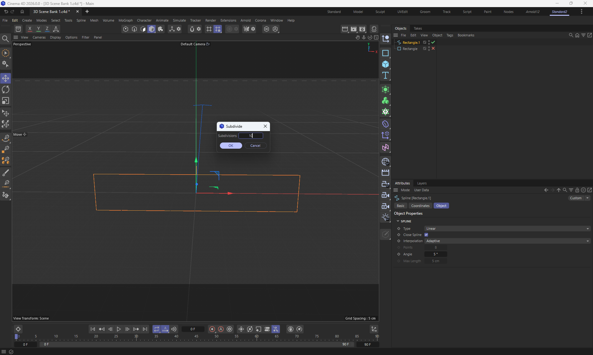
Task: Click the Text spline tool icon
Action: pyautogui.click(x=385, y=76)
